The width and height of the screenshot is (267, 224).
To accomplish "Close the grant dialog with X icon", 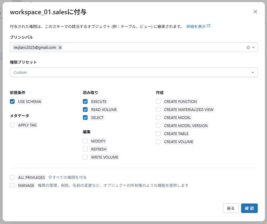I will pyautogui.click(x=255, y=12).
